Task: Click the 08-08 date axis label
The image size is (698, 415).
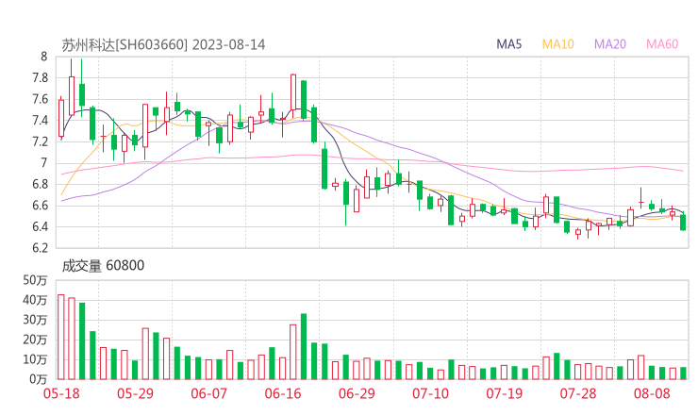Action: point(652,393)
